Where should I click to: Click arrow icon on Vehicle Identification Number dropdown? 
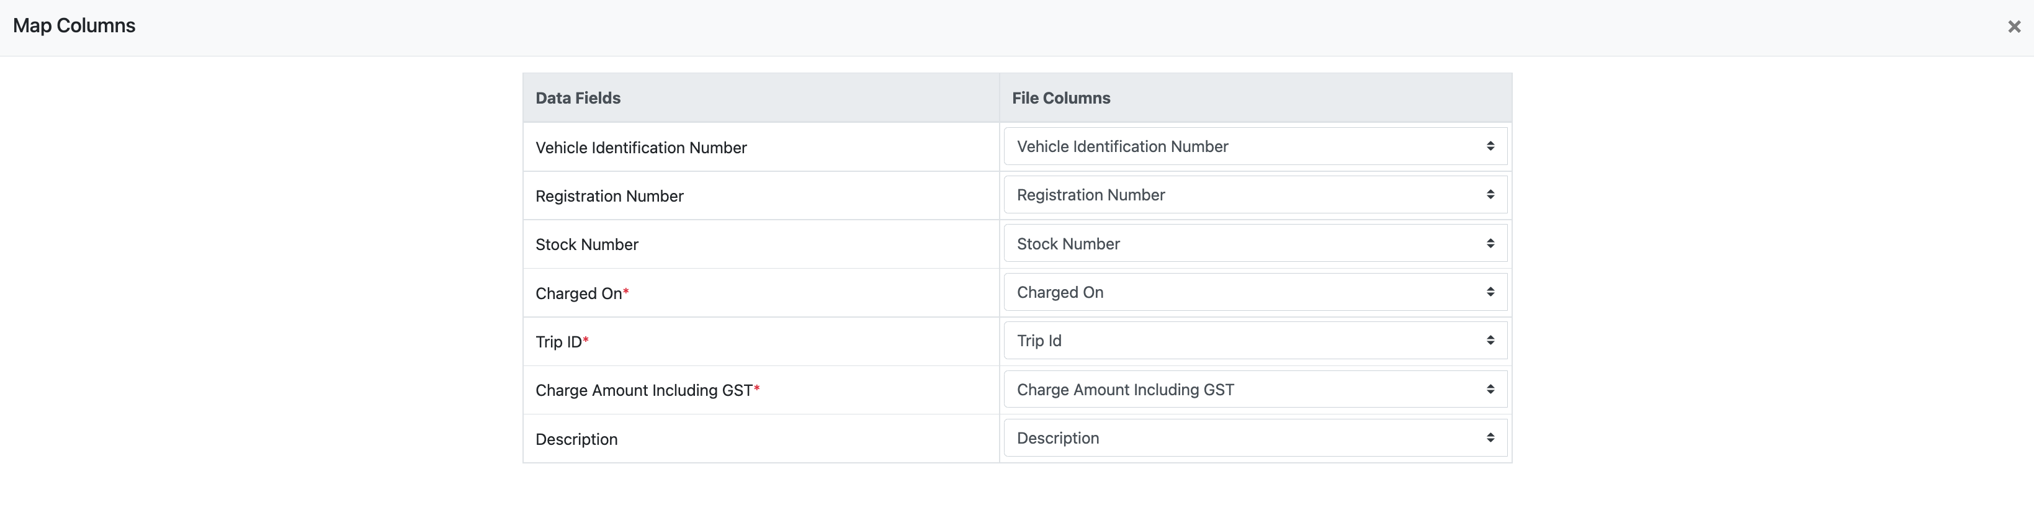pyautogui.click(x=1490, y=146)
